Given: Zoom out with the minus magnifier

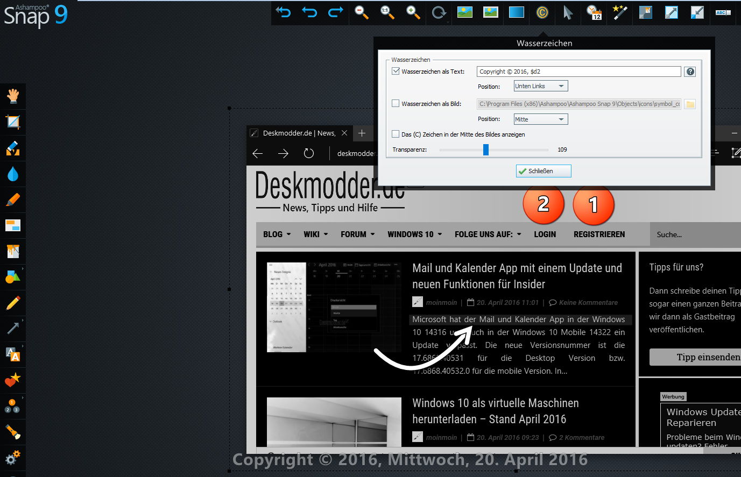Looking at the screenshot, I should [362, 12].
